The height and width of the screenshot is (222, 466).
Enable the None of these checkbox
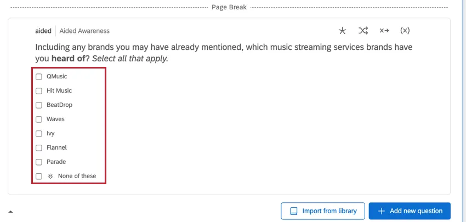(x=39, y=177)
